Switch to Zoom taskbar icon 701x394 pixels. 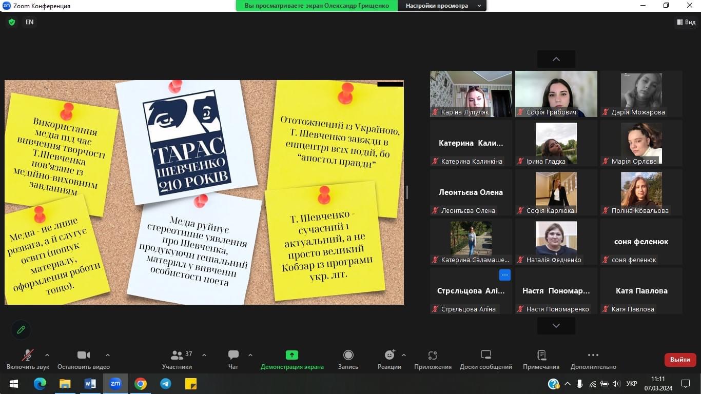pos(115,384)
